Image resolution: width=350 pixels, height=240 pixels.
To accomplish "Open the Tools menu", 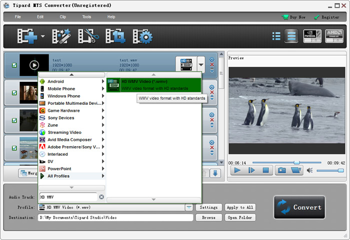I will (86, 16).
